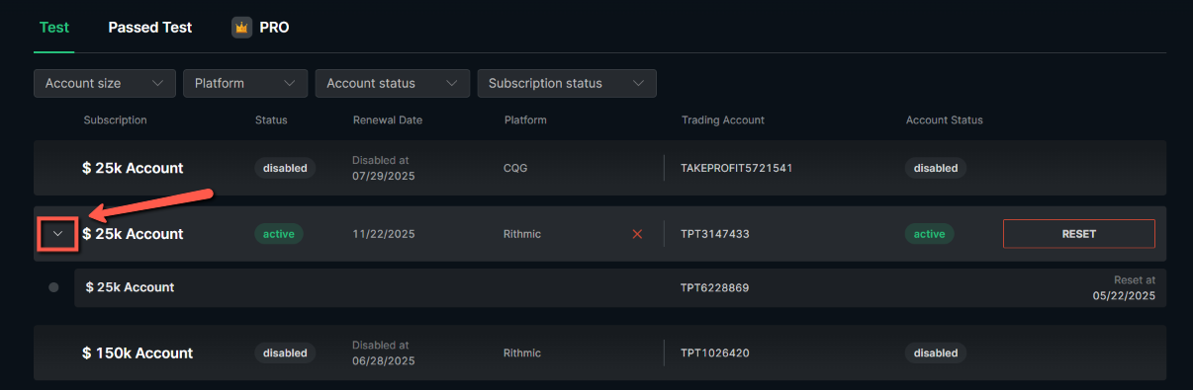Open the Platform filter dropdown
This screenshot has width=1193, height=390.
point(245,83)
